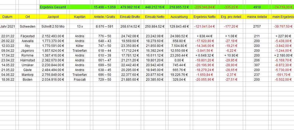The width and height of the screenshot is (294, 130).
Task: Select jackpot cell '1.387.416.00 €'
Action: coord(53,55)
